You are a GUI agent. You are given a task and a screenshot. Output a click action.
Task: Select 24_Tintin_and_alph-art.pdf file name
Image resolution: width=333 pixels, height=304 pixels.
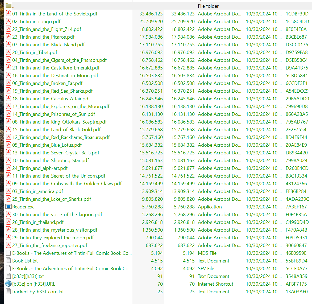(x=40, y=168)
